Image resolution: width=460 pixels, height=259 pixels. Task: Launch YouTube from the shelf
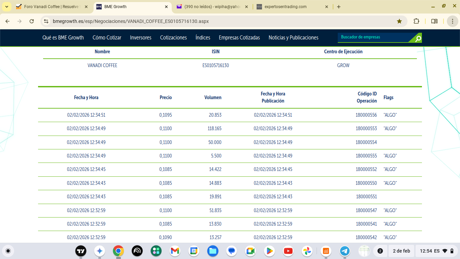click(x=288, y=251)
